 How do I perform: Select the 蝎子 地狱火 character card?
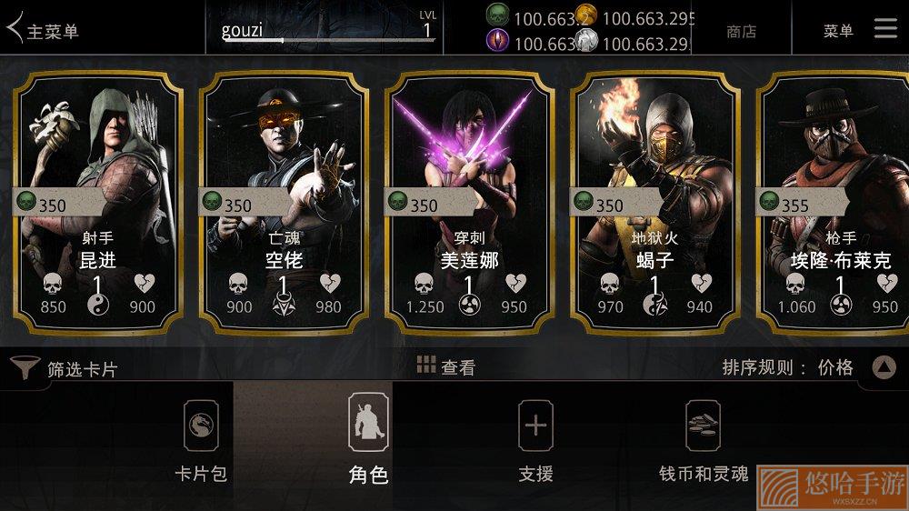pos(655,203)
